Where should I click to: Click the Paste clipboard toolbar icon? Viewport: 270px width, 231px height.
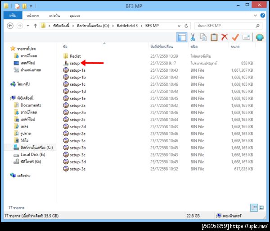click(214, 37)
